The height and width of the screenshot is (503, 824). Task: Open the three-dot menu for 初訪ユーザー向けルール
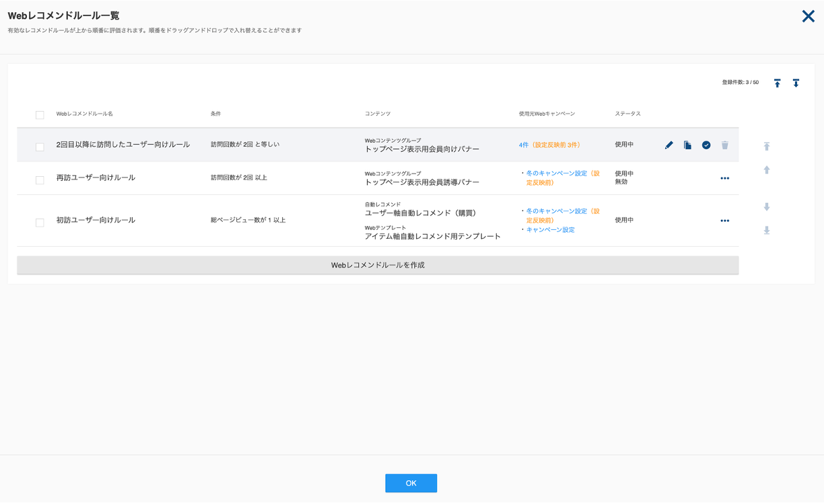point(725,221)
